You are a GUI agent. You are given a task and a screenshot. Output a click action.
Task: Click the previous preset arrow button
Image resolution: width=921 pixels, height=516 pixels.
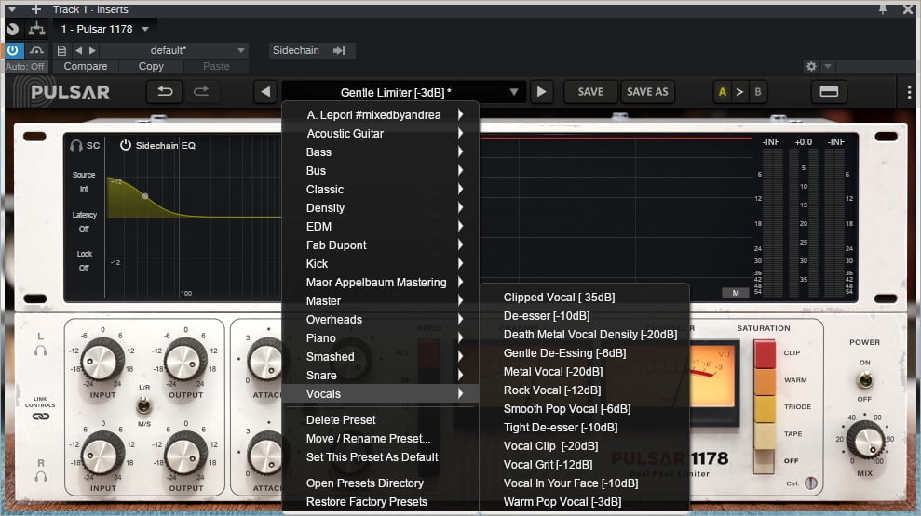click(x=265, y=92)
